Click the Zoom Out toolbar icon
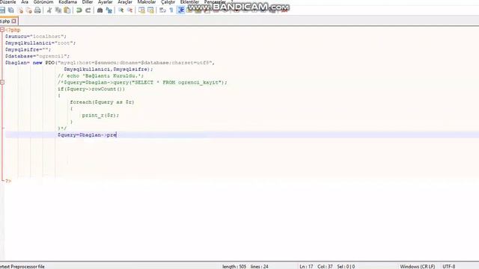Viewport: 479px width, 269px height. pyautogui.click(x=129, y=10)
